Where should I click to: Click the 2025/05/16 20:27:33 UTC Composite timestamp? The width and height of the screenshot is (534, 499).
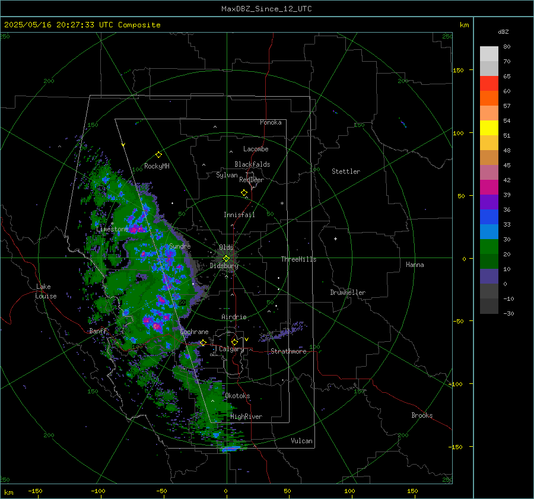coord(82,25)
